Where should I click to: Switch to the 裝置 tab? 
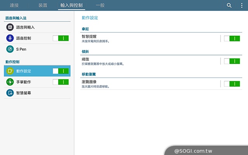click(x=43, y=5)
